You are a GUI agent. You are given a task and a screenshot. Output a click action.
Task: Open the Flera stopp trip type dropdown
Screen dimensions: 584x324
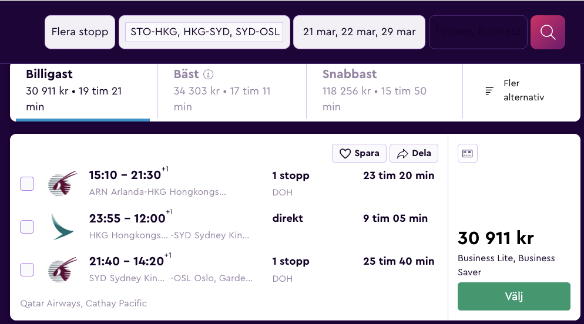click(80, 32)
